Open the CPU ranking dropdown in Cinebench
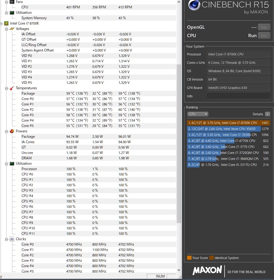Image resolution: width=274 pixels, height=280 pixels. (198, 114)
